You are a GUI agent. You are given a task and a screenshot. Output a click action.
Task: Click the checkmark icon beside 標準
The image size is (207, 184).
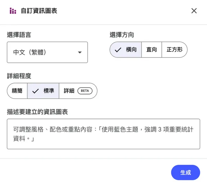point(35,91)
